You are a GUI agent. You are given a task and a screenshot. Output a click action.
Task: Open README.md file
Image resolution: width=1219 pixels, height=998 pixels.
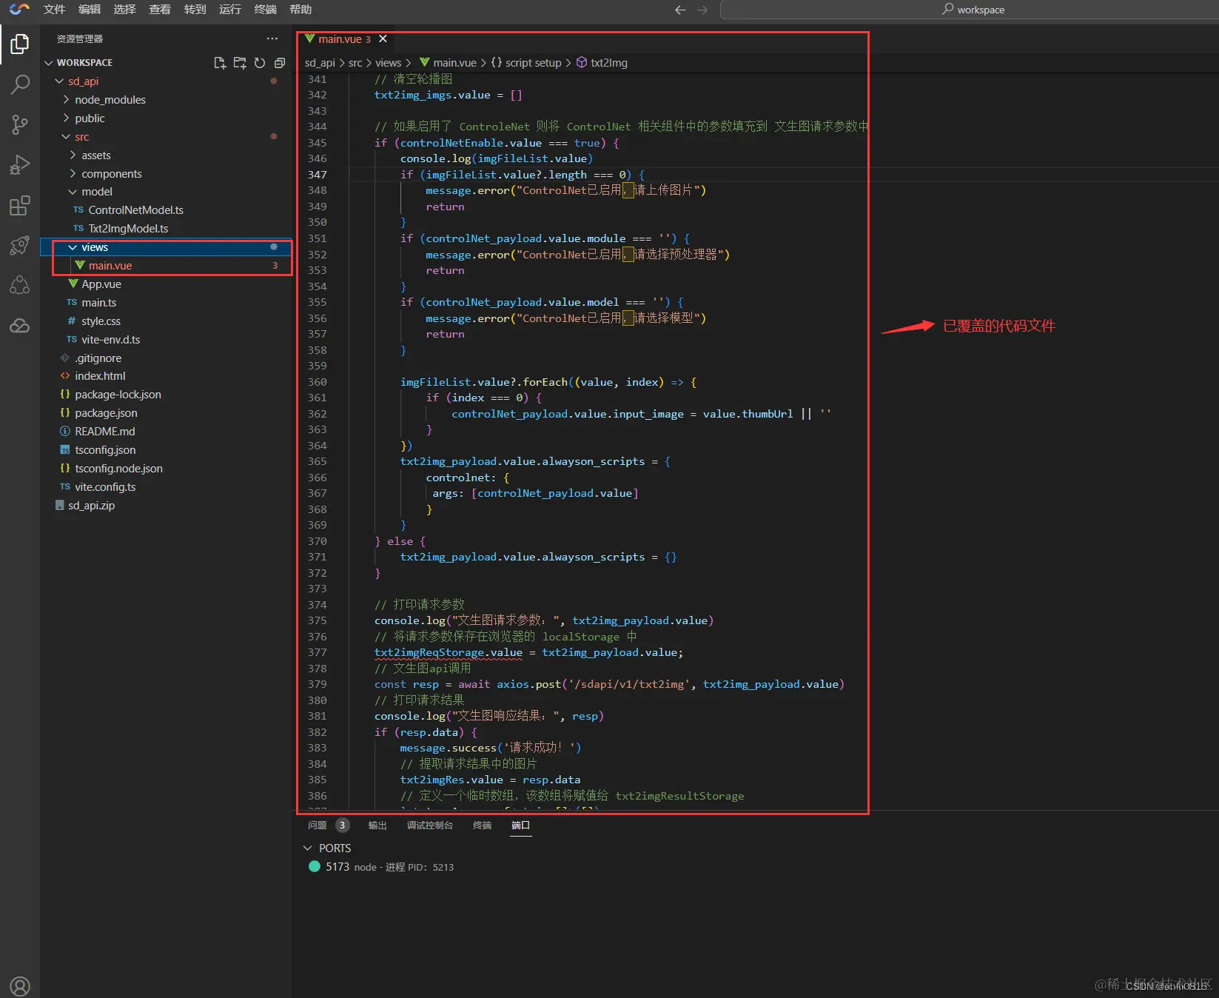coord(105,432)
